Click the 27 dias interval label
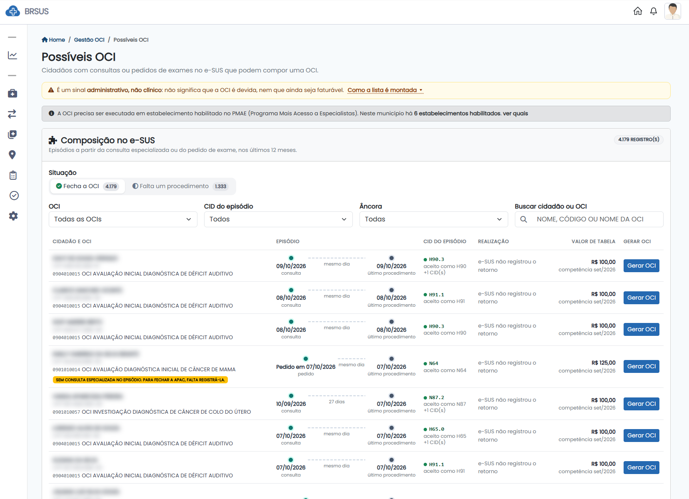The image size is (689, 499). pos(337,402)
